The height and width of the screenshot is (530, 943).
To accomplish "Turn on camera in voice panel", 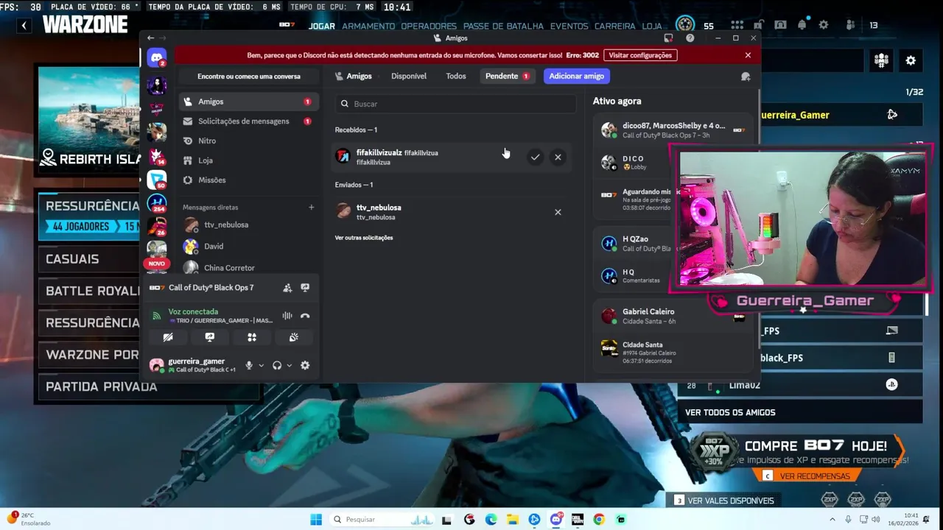I will [168, 337].
